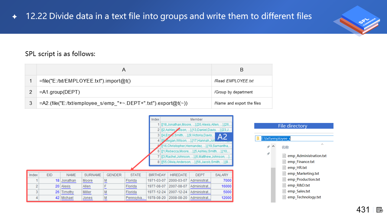The height and width of the screenshot is (217, 387).
Task: Click the top pin icon in the sidebar
Action: click(268, 147)
